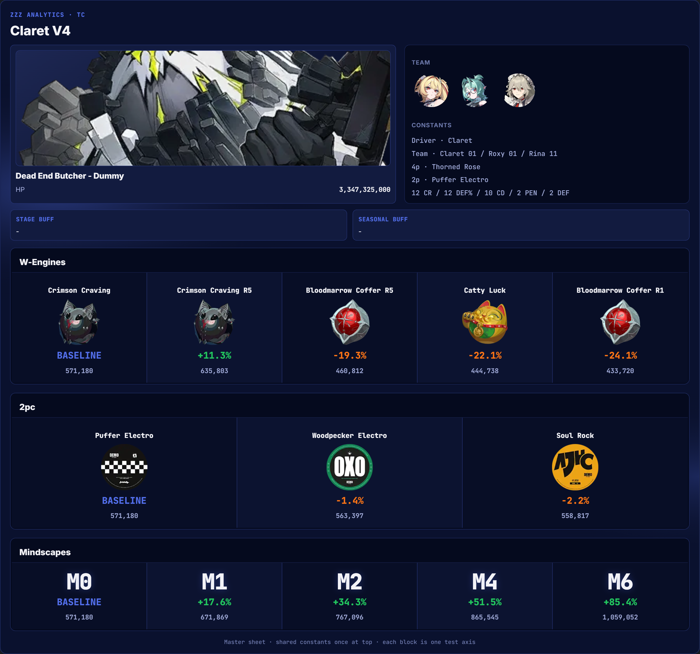Select the Bloodmarrow Coffer R5 engine icon
Image resolution: width=700 pixels, height=654 pixels.
tap(350, 322)
